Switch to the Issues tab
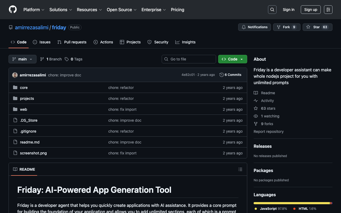341x213 pixels. 42,42
